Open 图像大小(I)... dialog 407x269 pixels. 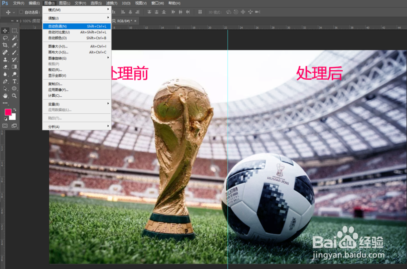point(77,46)
